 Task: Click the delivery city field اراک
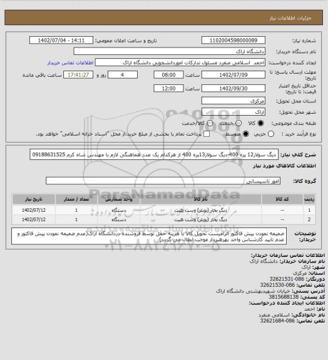pyautogui.click(x=233, y=112)
